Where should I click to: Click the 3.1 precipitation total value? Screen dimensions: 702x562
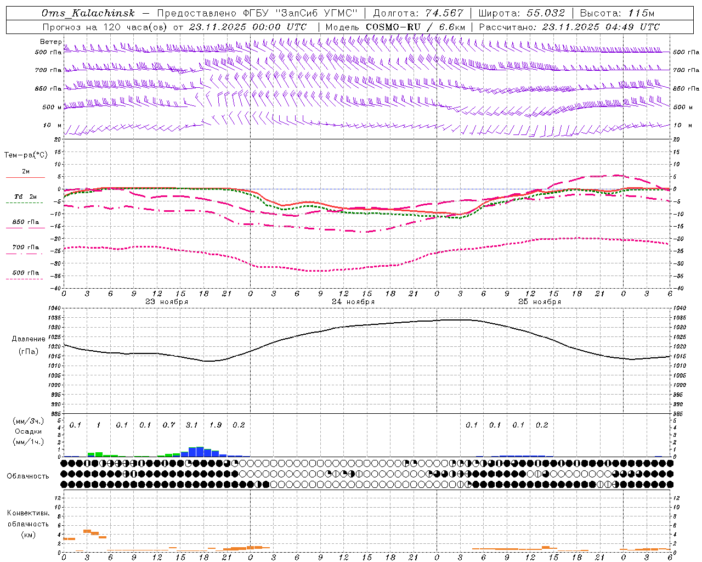click(191, 425)
